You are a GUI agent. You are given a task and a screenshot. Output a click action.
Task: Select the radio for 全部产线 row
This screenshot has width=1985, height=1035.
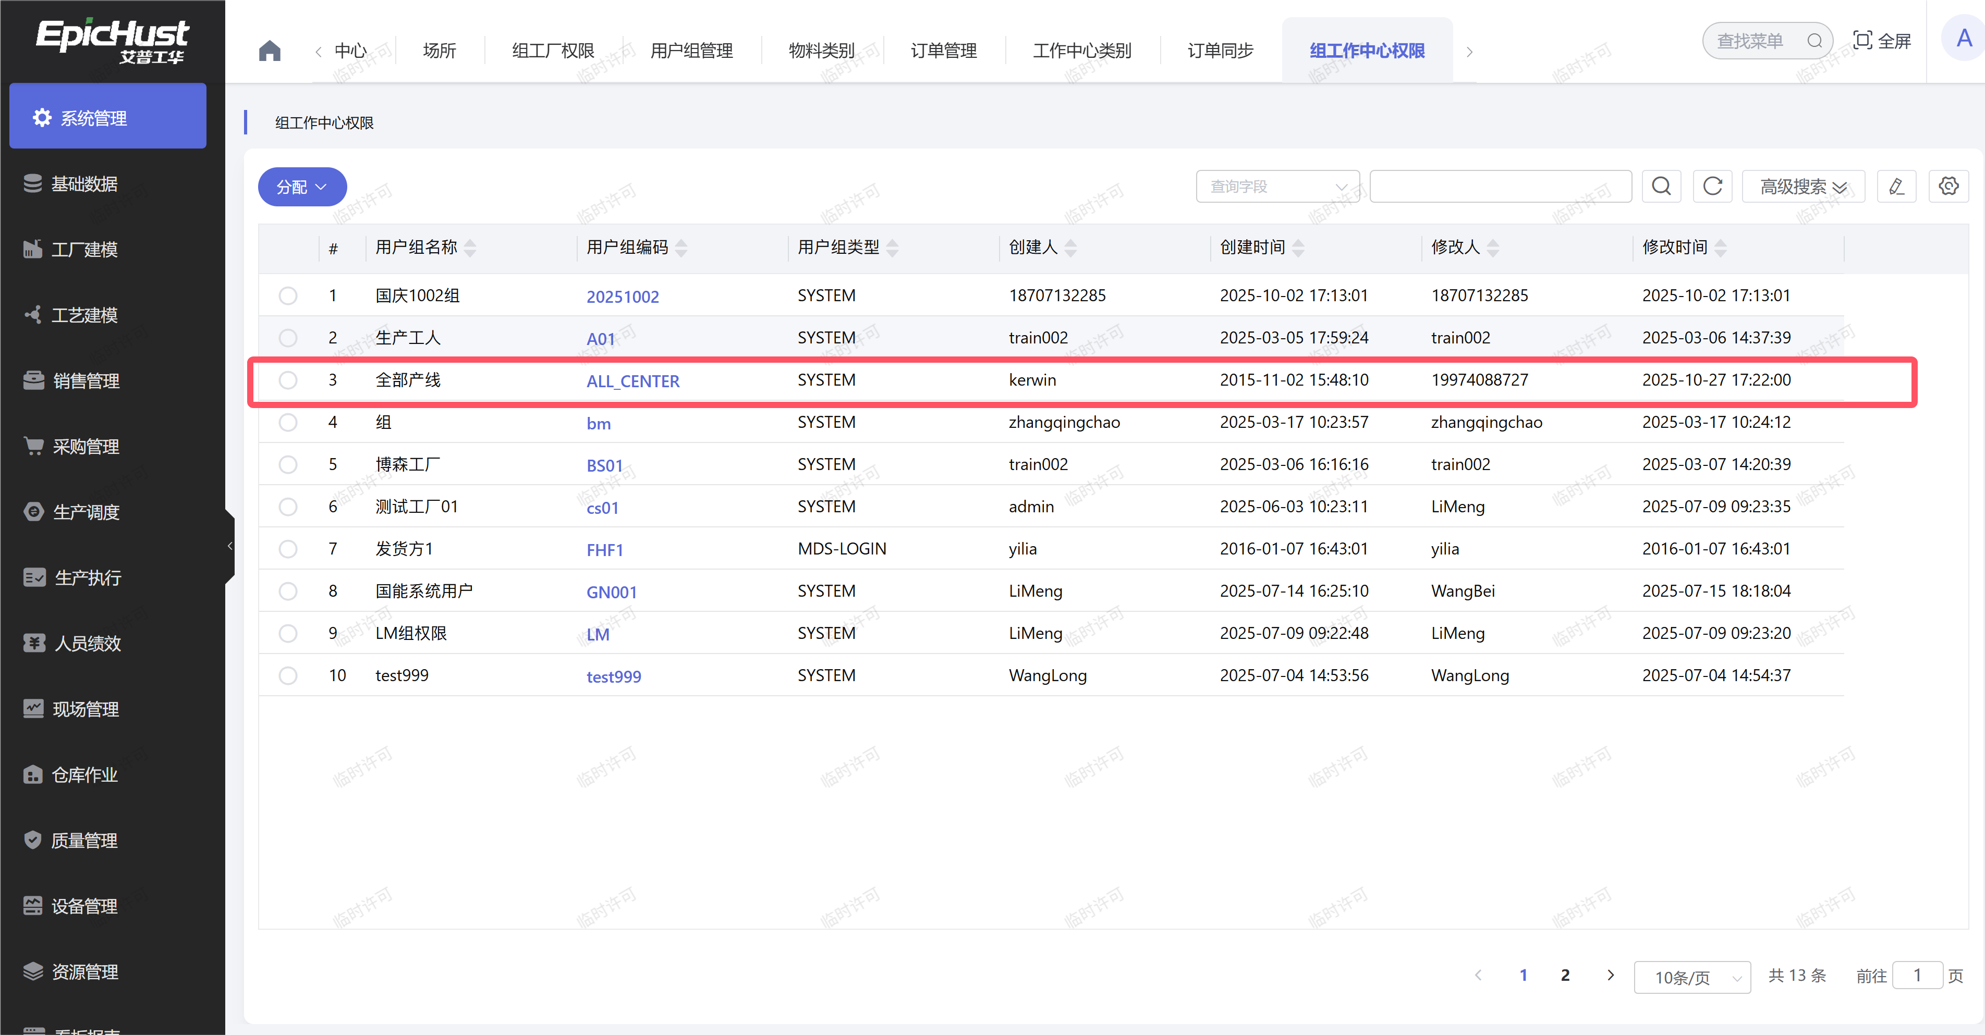(288, 380)
